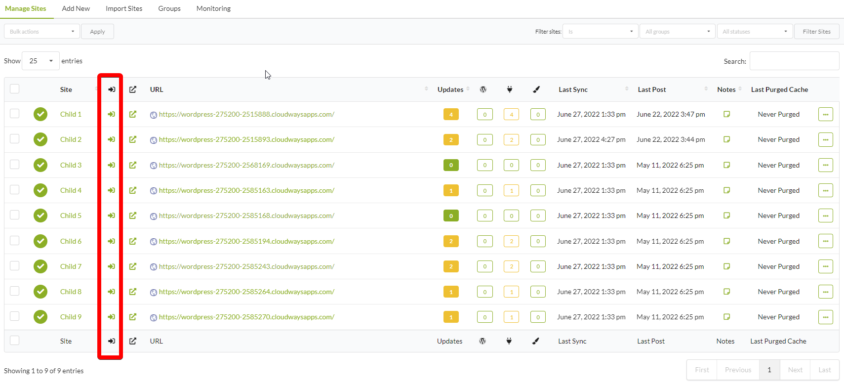The height and width of the screenshot is (390, 844).
Task: Open the All groups dropdown
Action: click(x=678, y=32)
